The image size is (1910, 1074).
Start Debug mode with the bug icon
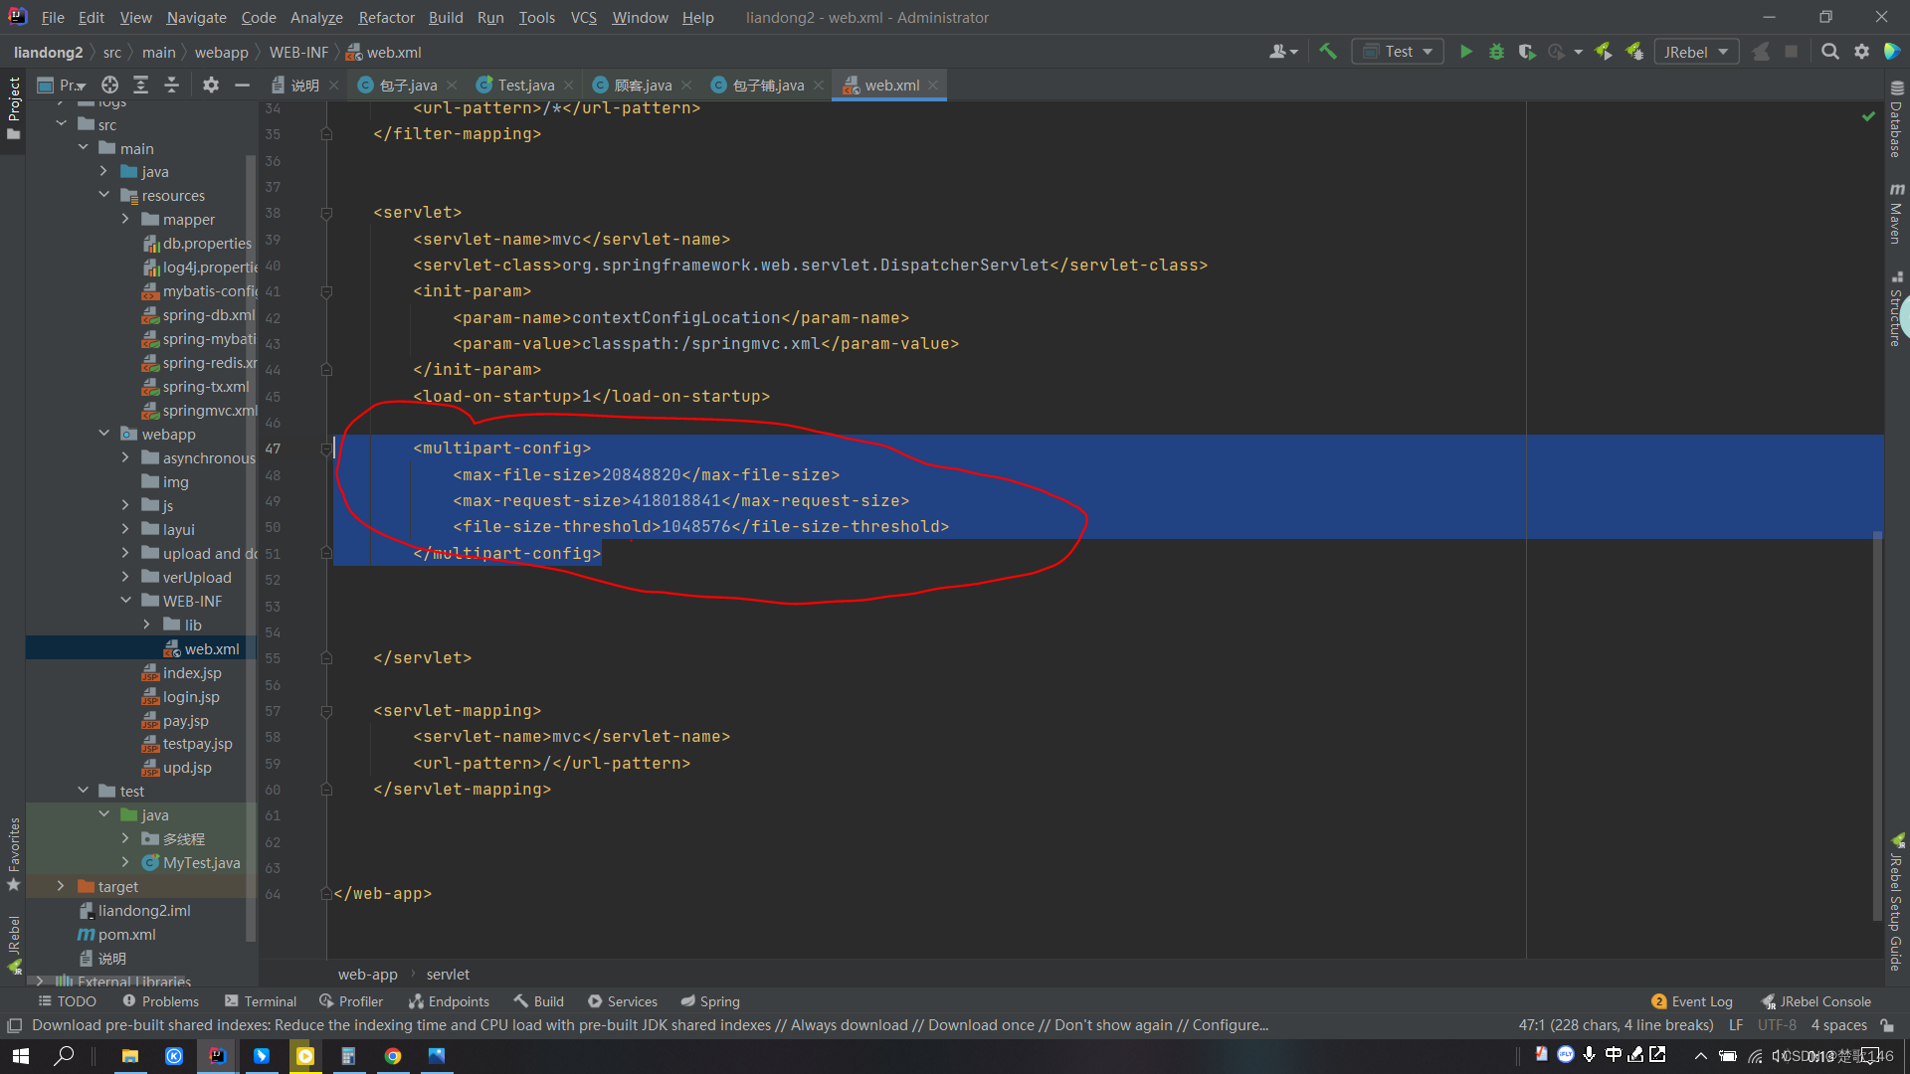(1497, 51)
